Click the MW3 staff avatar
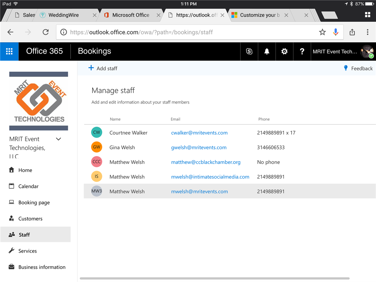 click(97, 191)
